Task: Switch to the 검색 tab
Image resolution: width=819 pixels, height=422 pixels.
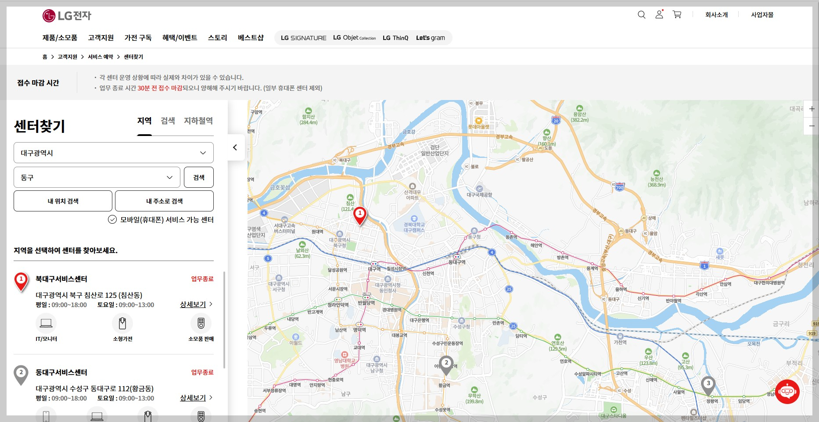Action: tap(168, 121)
